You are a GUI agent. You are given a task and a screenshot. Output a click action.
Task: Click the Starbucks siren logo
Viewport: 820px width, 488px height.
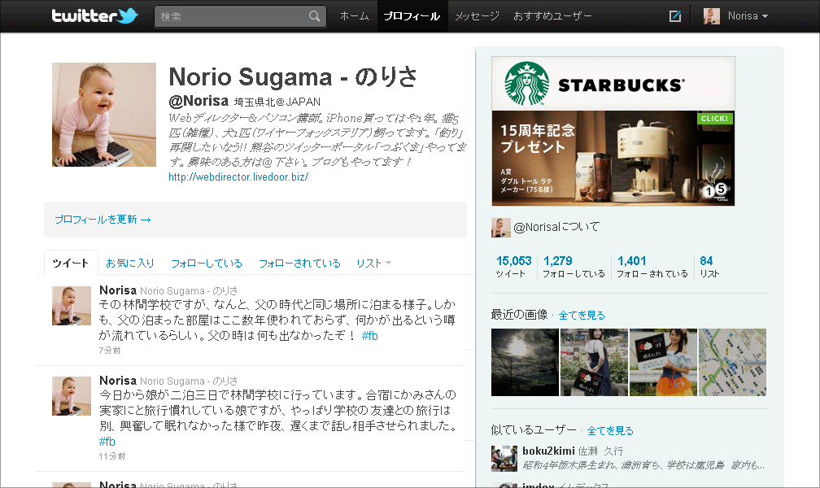coord(526,84)
